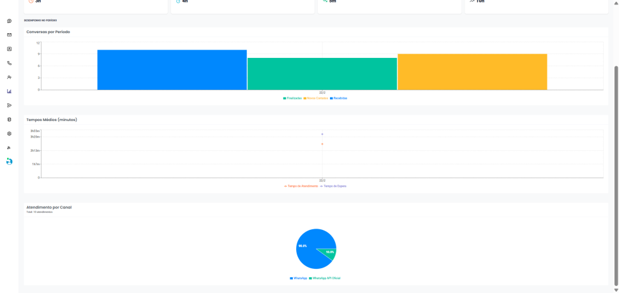Image resolution: width=619 pixels, height=293 pixels.
Task: Click the blue user avatar in sidebar
Action: click(x=9, y=161)
